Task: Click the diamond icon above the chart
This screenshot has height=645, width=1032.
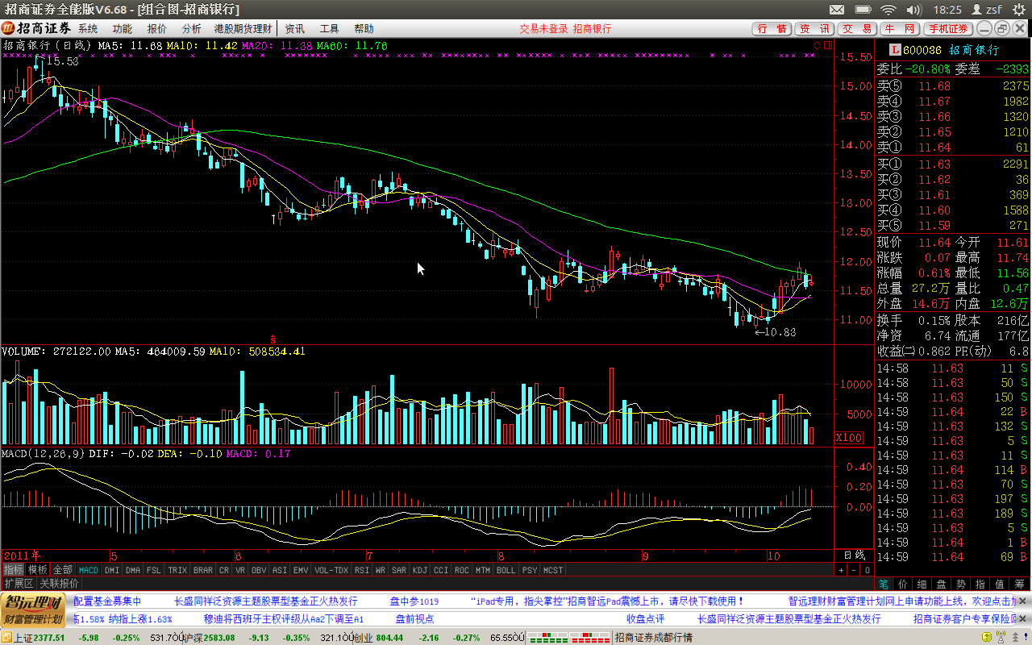Action: [816, 46]
